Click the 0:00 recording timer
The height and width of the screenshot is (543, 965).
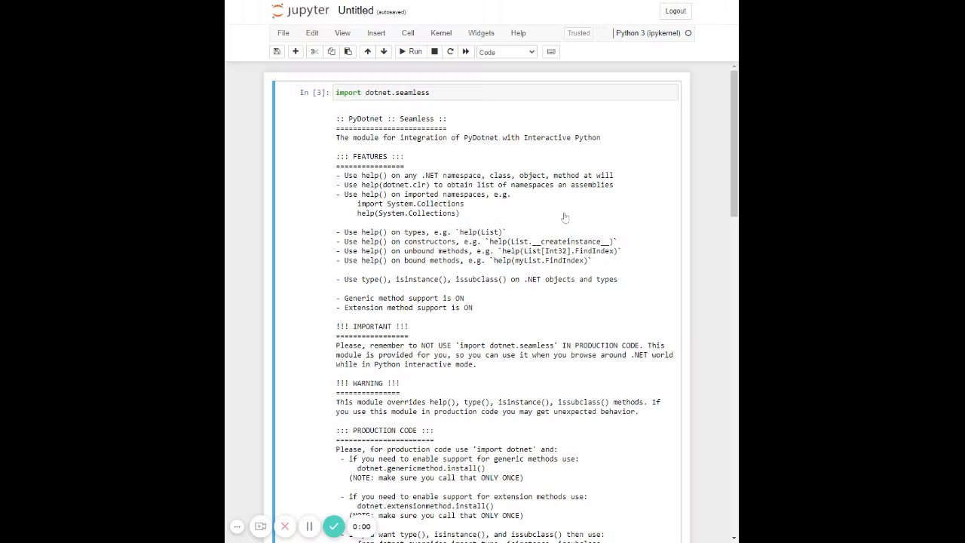[x=362, y=527]
